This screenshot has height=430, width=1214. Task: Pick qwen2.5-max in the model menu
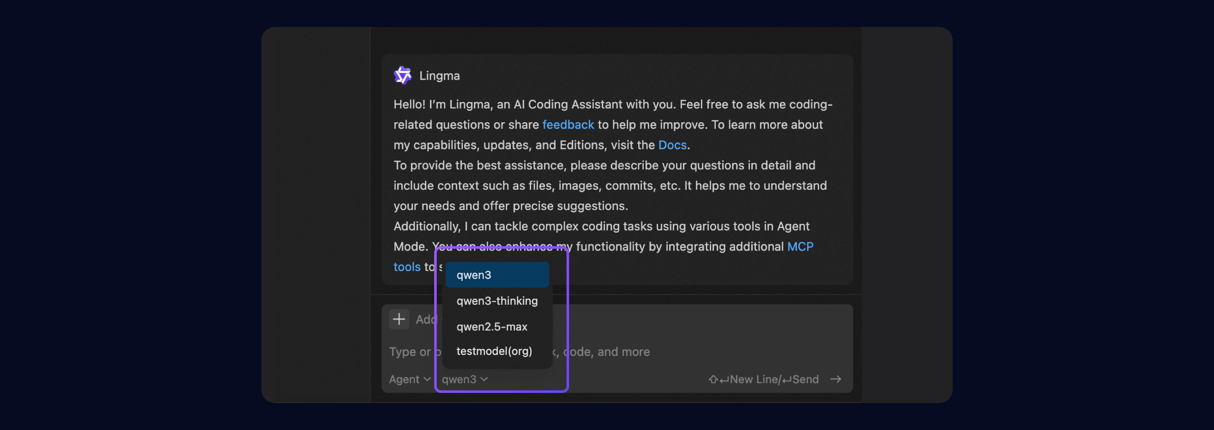492,326
